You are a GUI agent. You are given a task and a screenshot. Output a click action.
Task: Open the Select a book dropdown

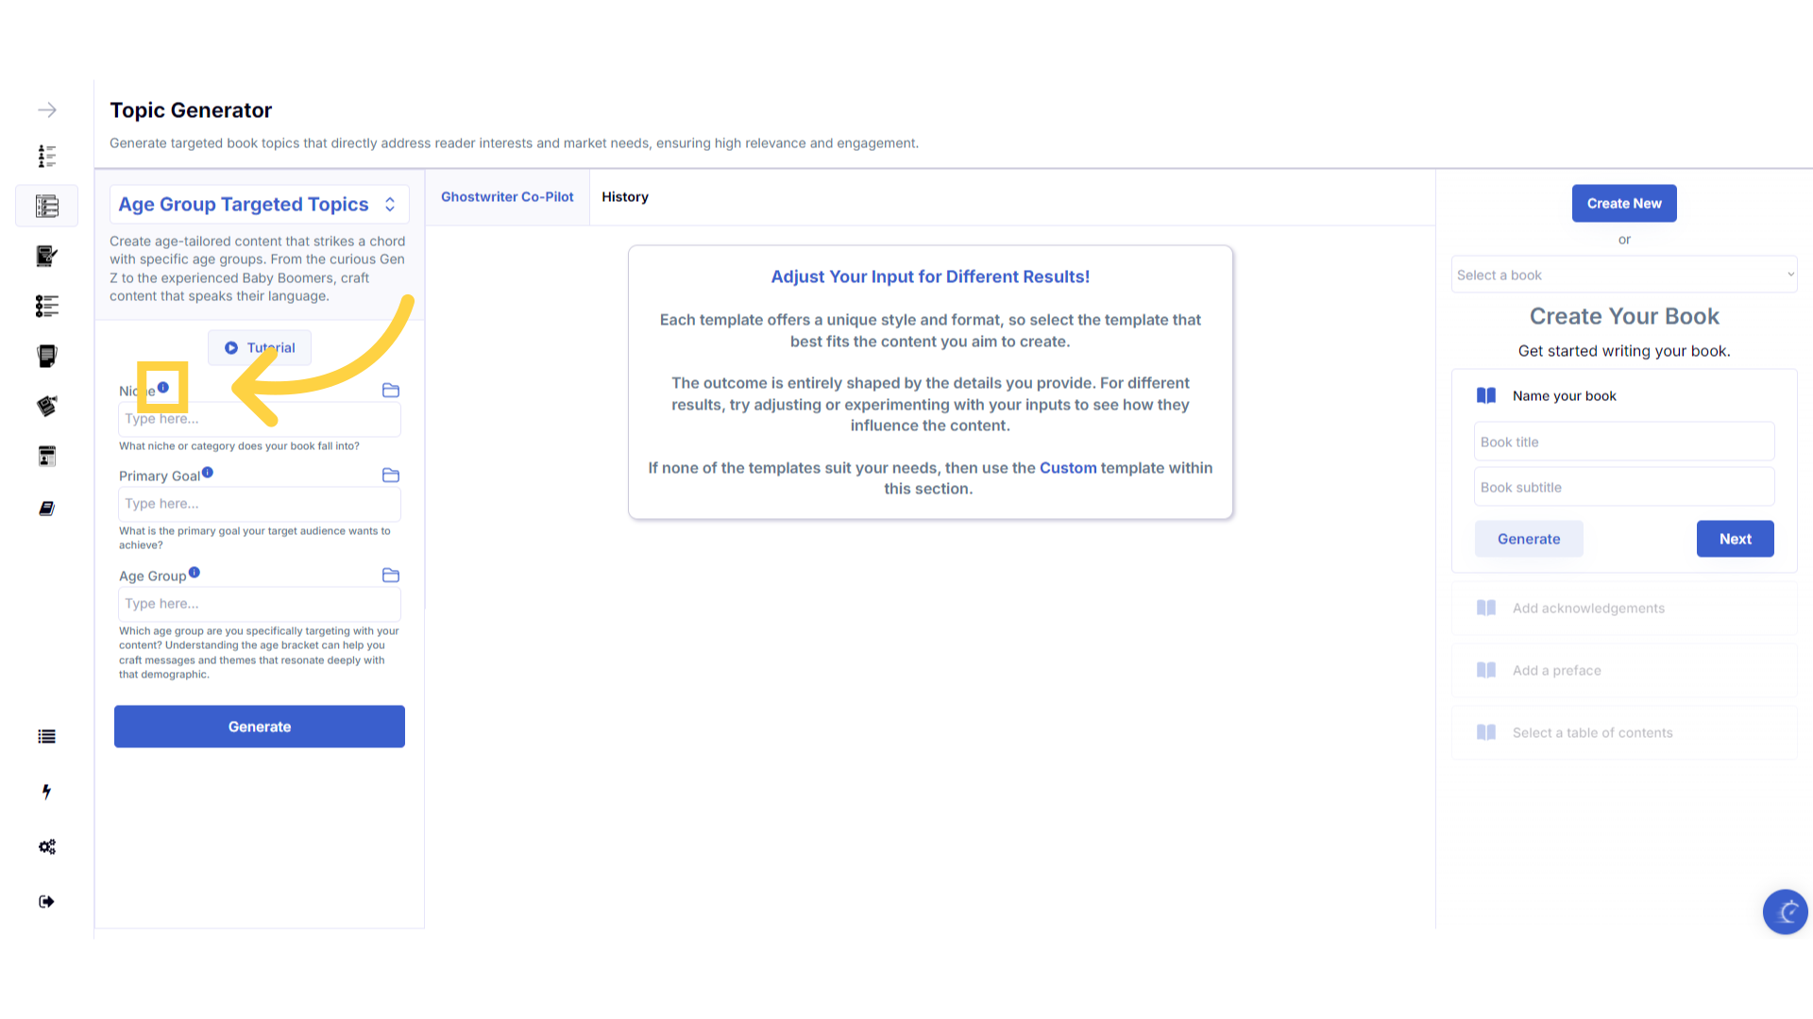1623,276
